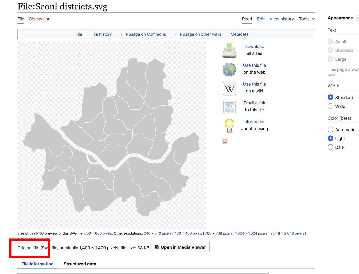Select Standard width option

tap(330, 97)
